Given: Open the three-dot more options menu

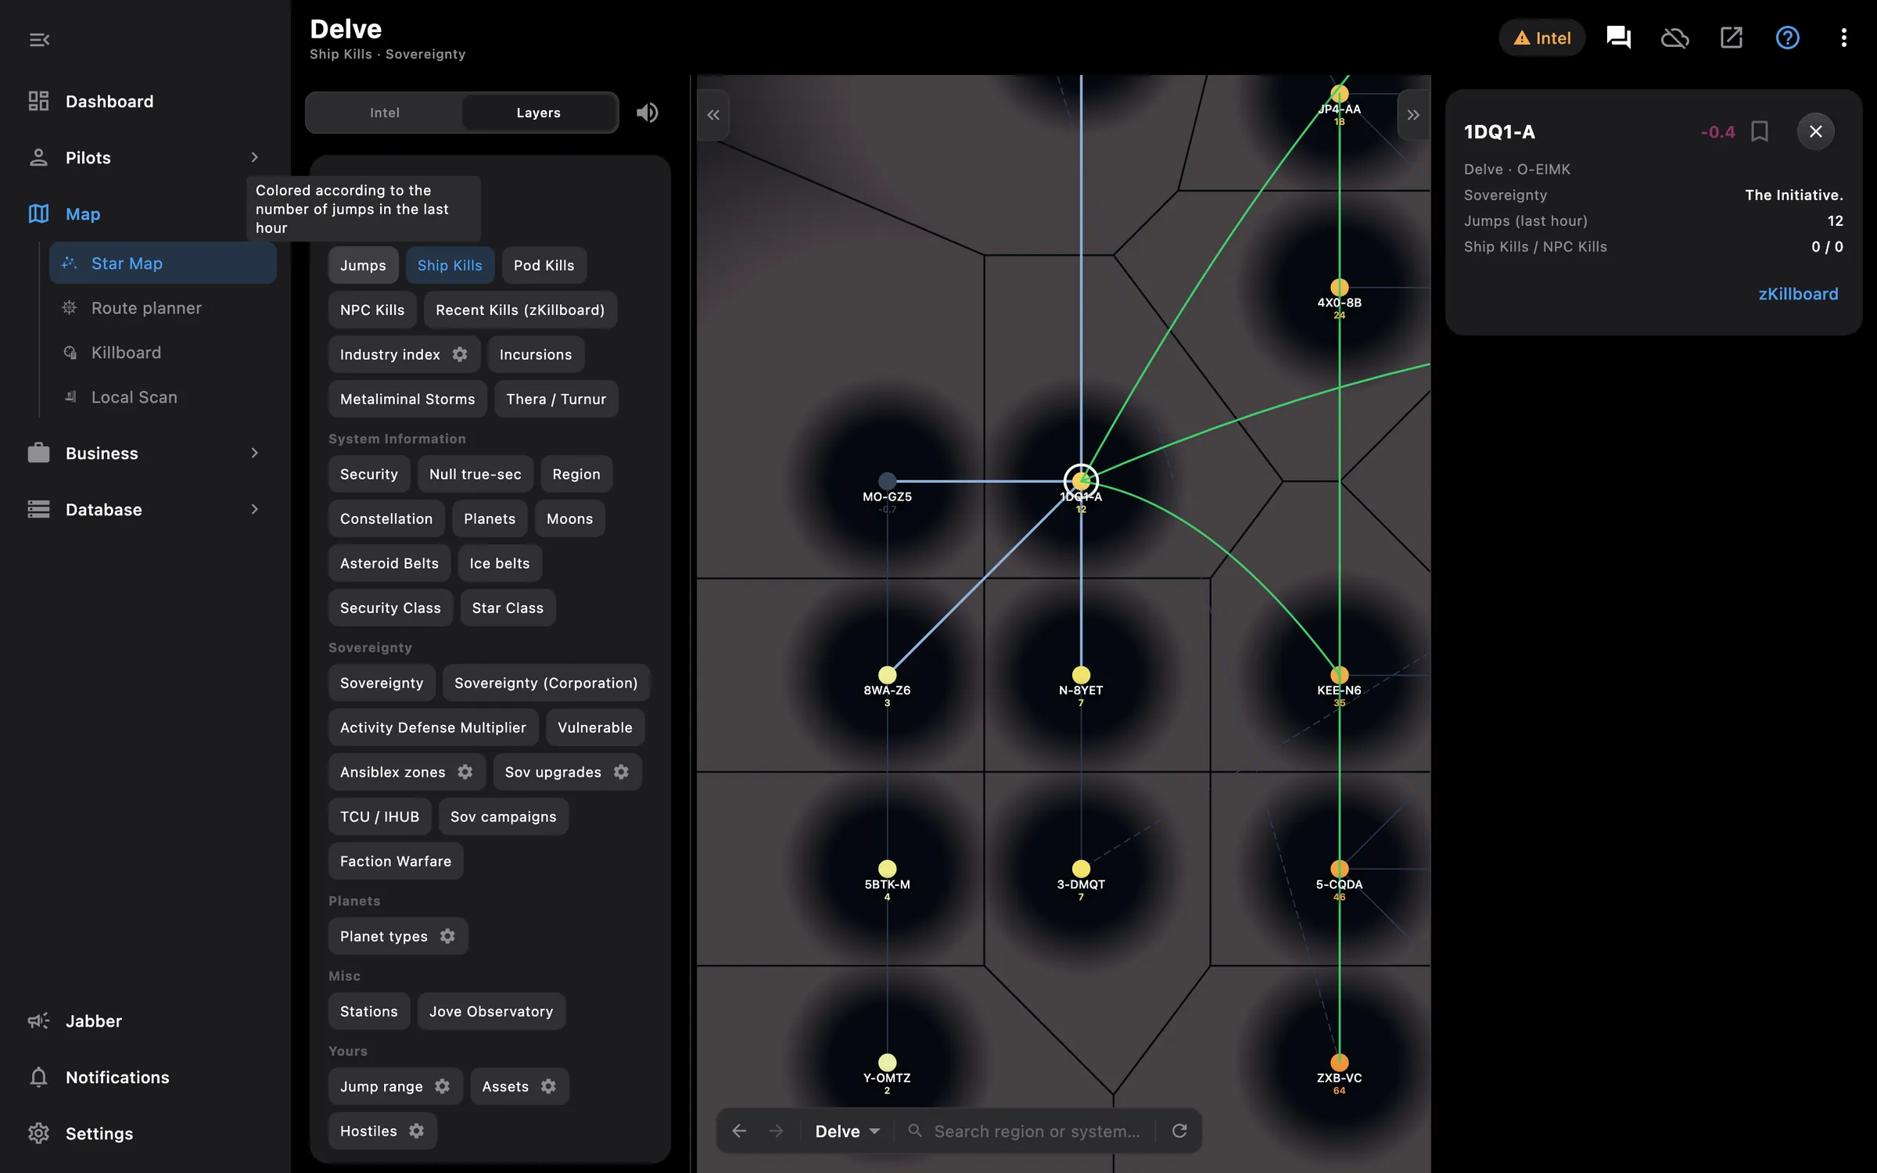Looking at the screenshot, I should click(x=1843, y=38).
